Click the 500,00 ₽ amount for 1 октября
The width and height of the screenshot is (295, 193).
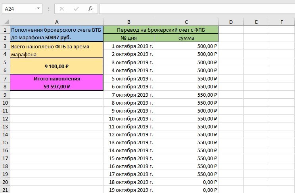186,46
